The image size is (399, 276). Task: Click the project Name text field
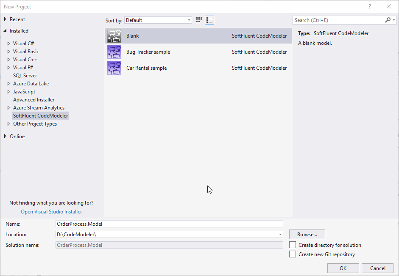pyautogui.click(x=169, y=224)
